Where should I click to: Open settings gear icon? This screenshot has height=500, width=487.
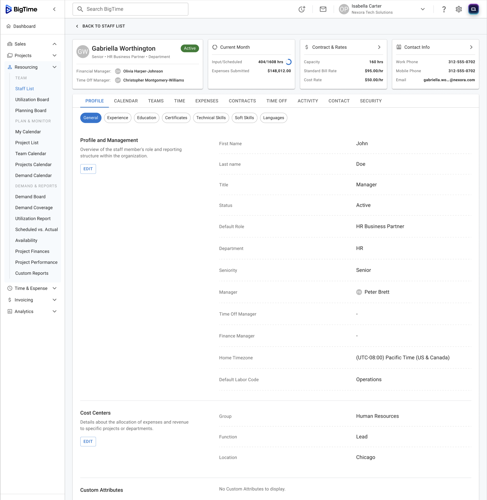pos(459,9)
